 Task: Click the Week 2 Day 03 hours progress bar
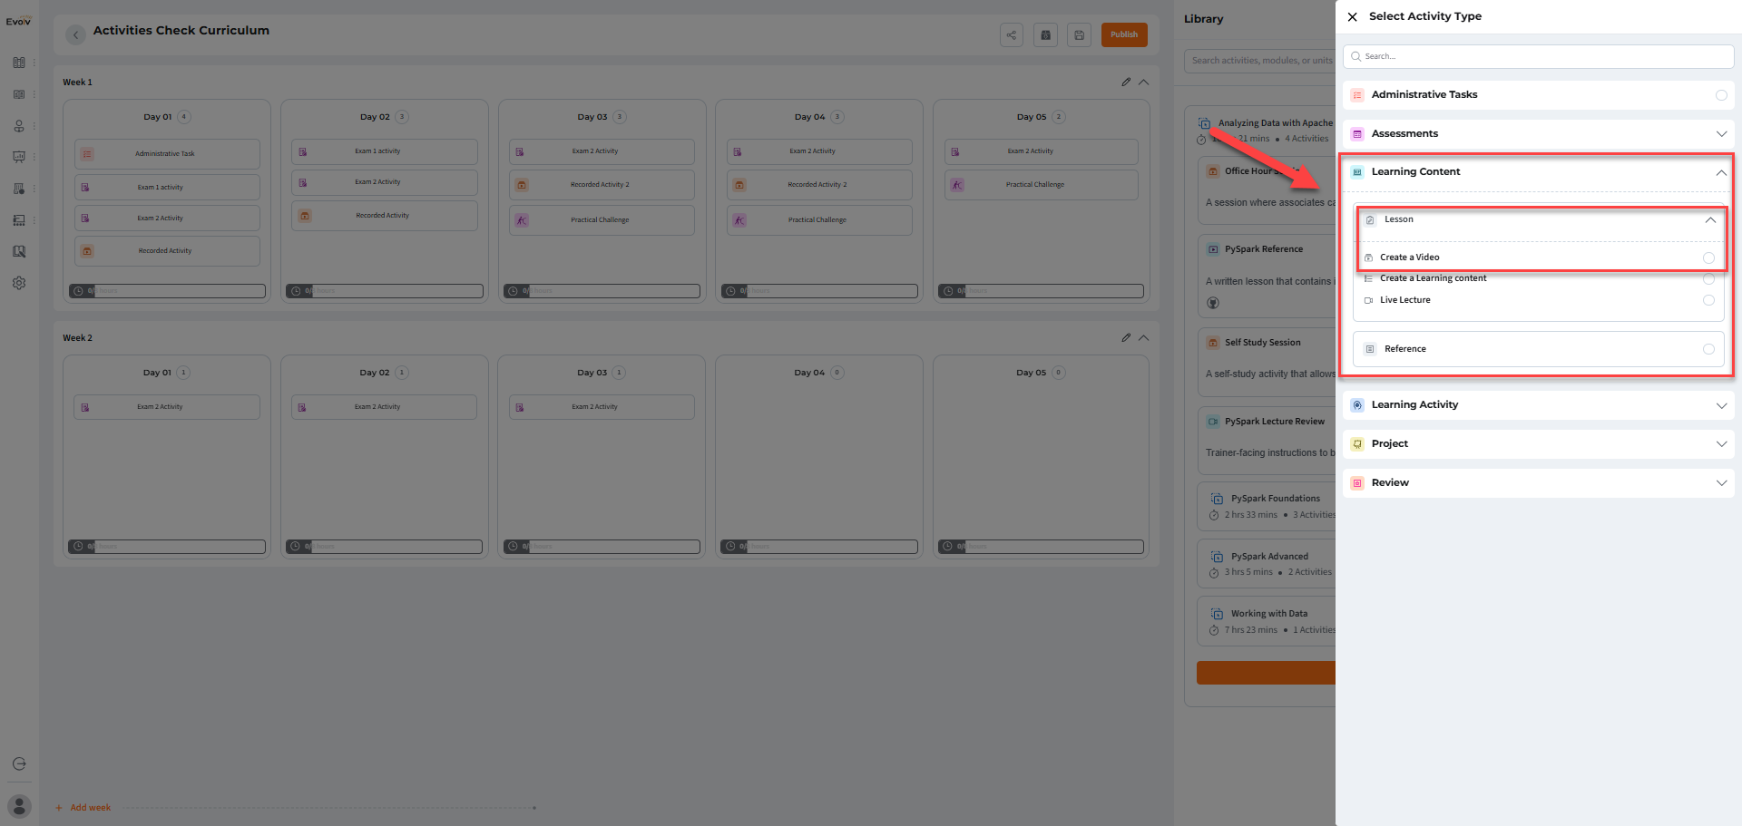pos(602,547)
